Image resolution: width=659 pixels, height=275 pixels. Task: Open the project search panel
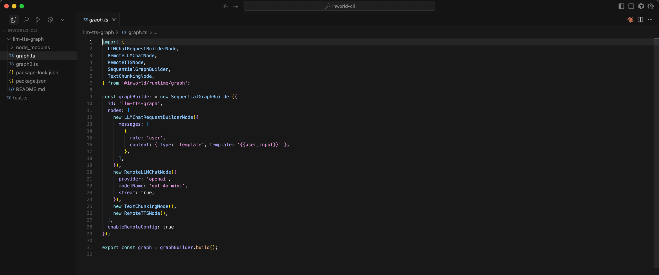26,20
